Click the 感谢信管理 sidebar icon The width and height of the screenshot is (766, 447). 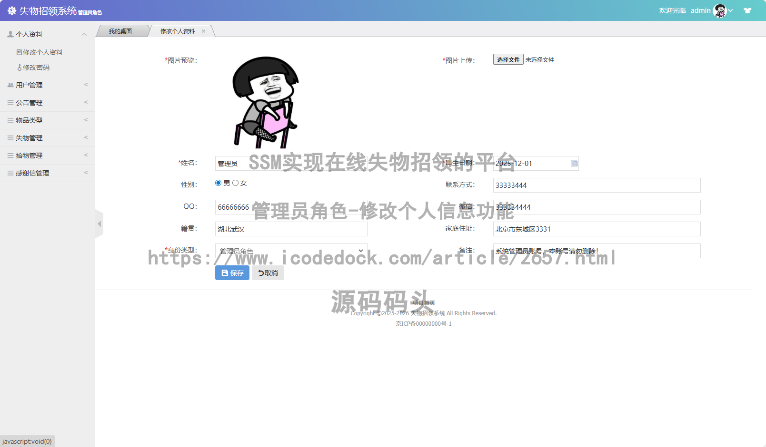[10, 173]
